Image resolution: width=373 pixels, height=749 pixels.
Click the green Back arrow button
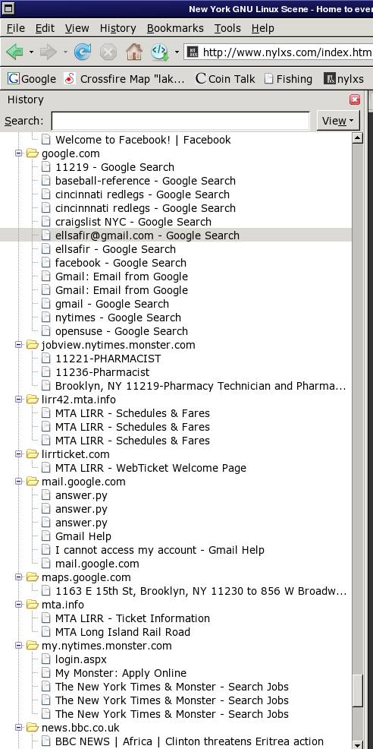click(x=15, y=52)
